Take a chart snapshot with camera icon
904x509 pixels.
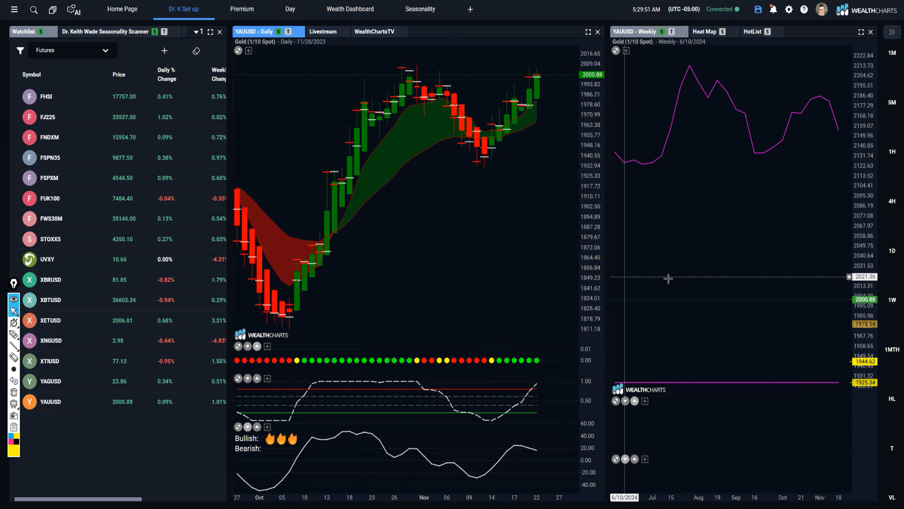pyautogui.click(x=14, y=416)
